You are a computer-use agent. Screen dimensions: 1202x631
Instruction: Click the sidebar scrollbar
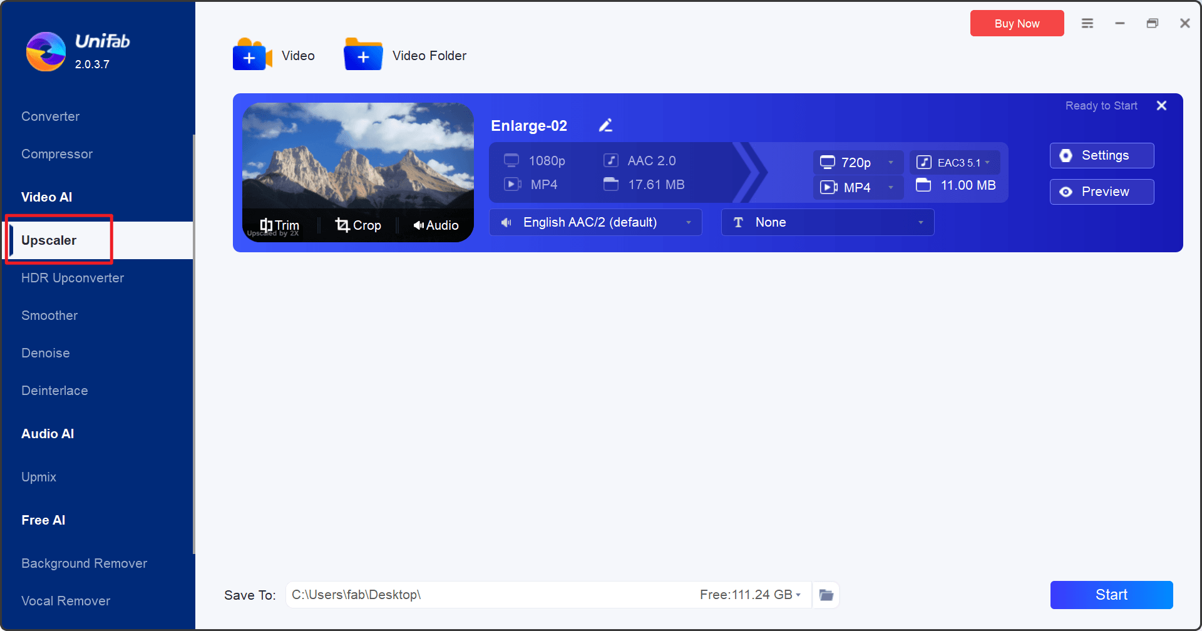(x=194, y=344)
